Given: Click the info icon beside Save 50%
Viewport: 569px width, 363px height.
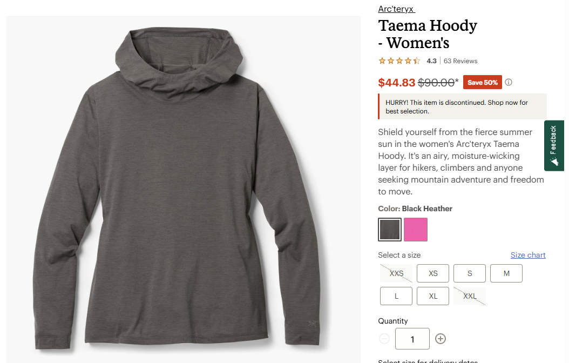Looking at the screenshot, I should pyautogui.click(x=509, y=83).
